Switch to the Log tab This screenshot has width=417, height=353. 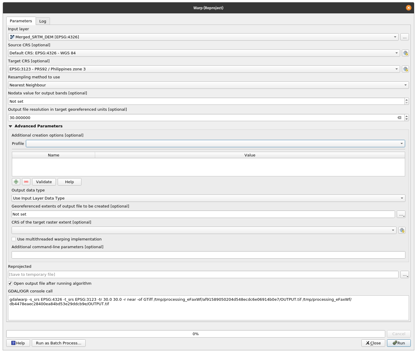click(43, 21)
